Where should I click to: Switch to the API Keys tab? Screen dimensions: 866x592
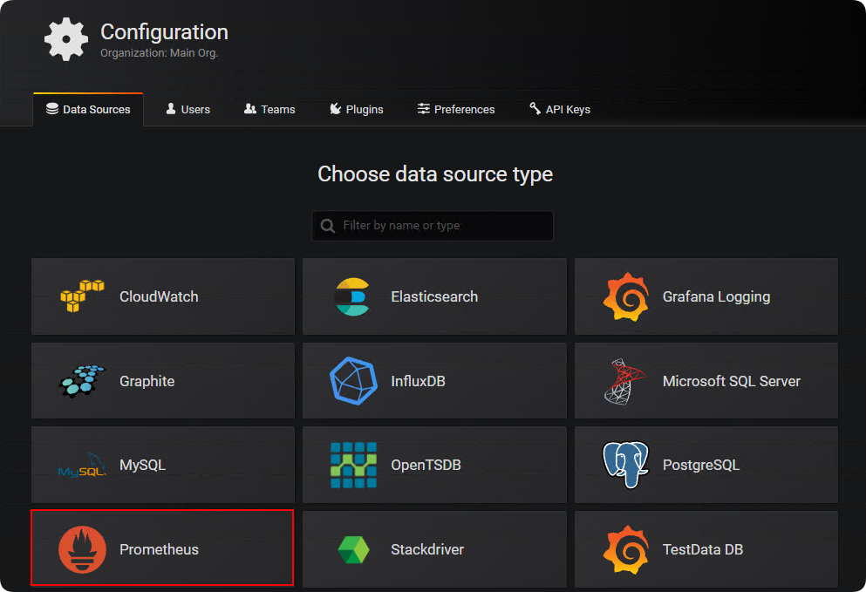click(x=560, y=109)
